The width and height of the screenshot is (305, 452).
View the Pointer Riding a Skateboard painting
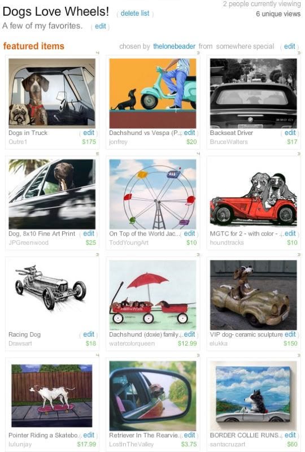click(52, 395)
